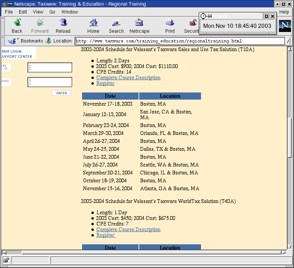Click the Support Center link
The width and height of the screenshot is (294, 268).
(17, 56)
